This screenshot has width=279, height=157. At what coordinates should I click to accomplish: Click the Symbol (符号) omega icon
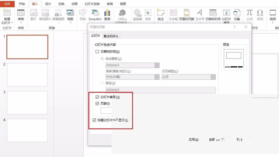pyautogui.click(x=260, y=13)
